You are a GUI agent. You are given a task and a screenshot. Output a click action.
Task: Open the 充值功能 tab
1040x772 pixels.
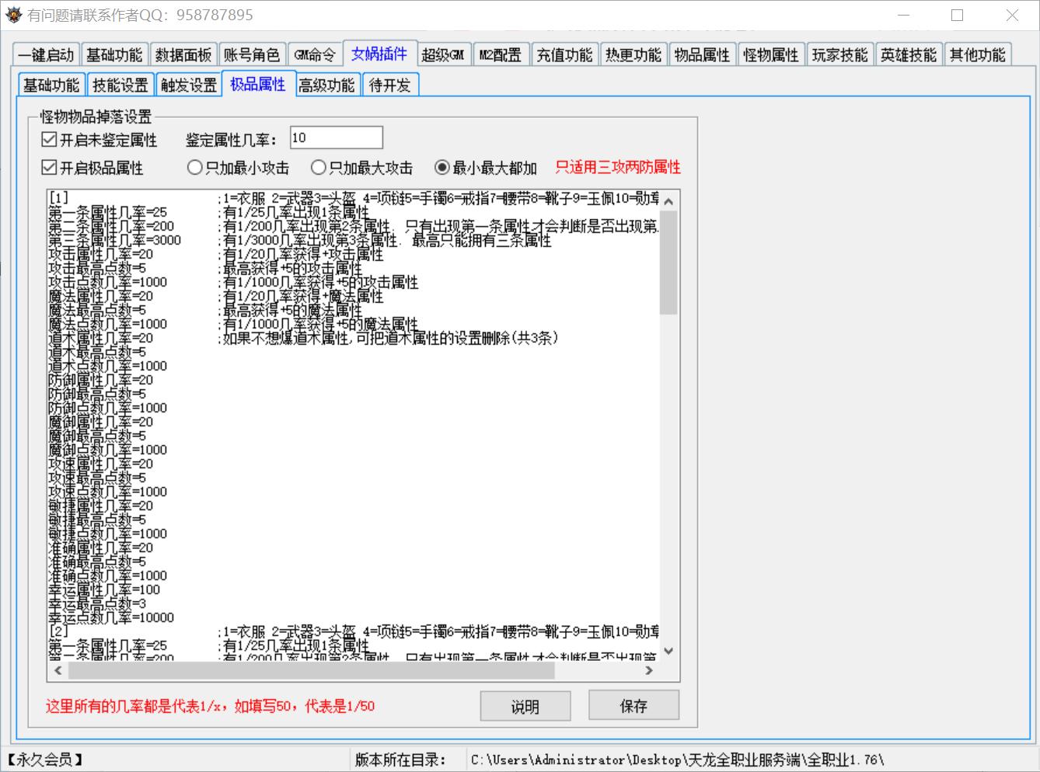565,54
